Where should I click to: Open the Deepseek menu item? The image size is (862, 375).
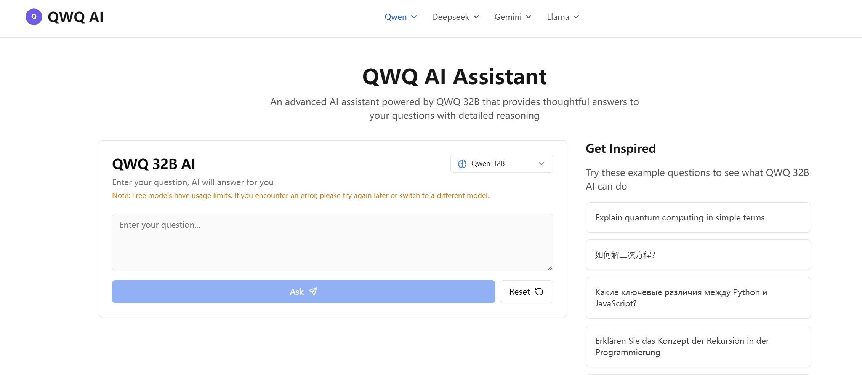(455, 17)
